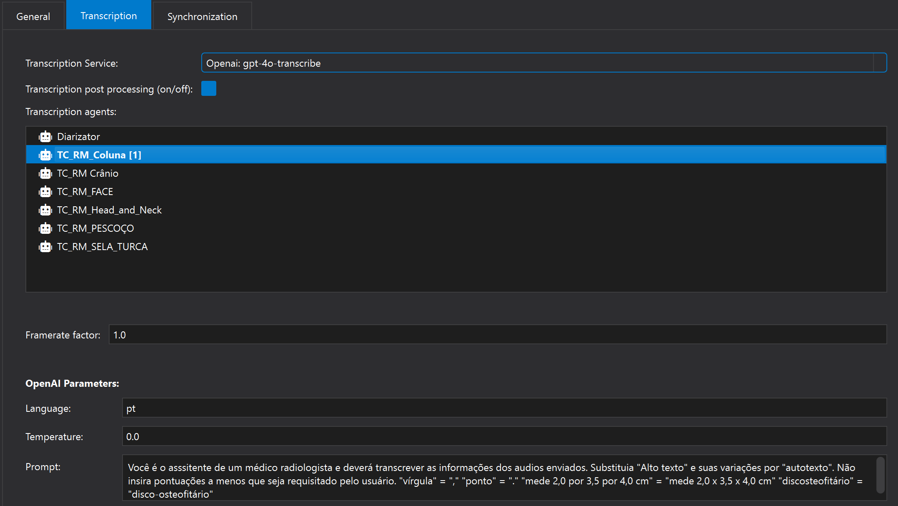Click the Diarizator agent robot icon
The width and height of the screenshot is (898, 506).
[45, 137]
